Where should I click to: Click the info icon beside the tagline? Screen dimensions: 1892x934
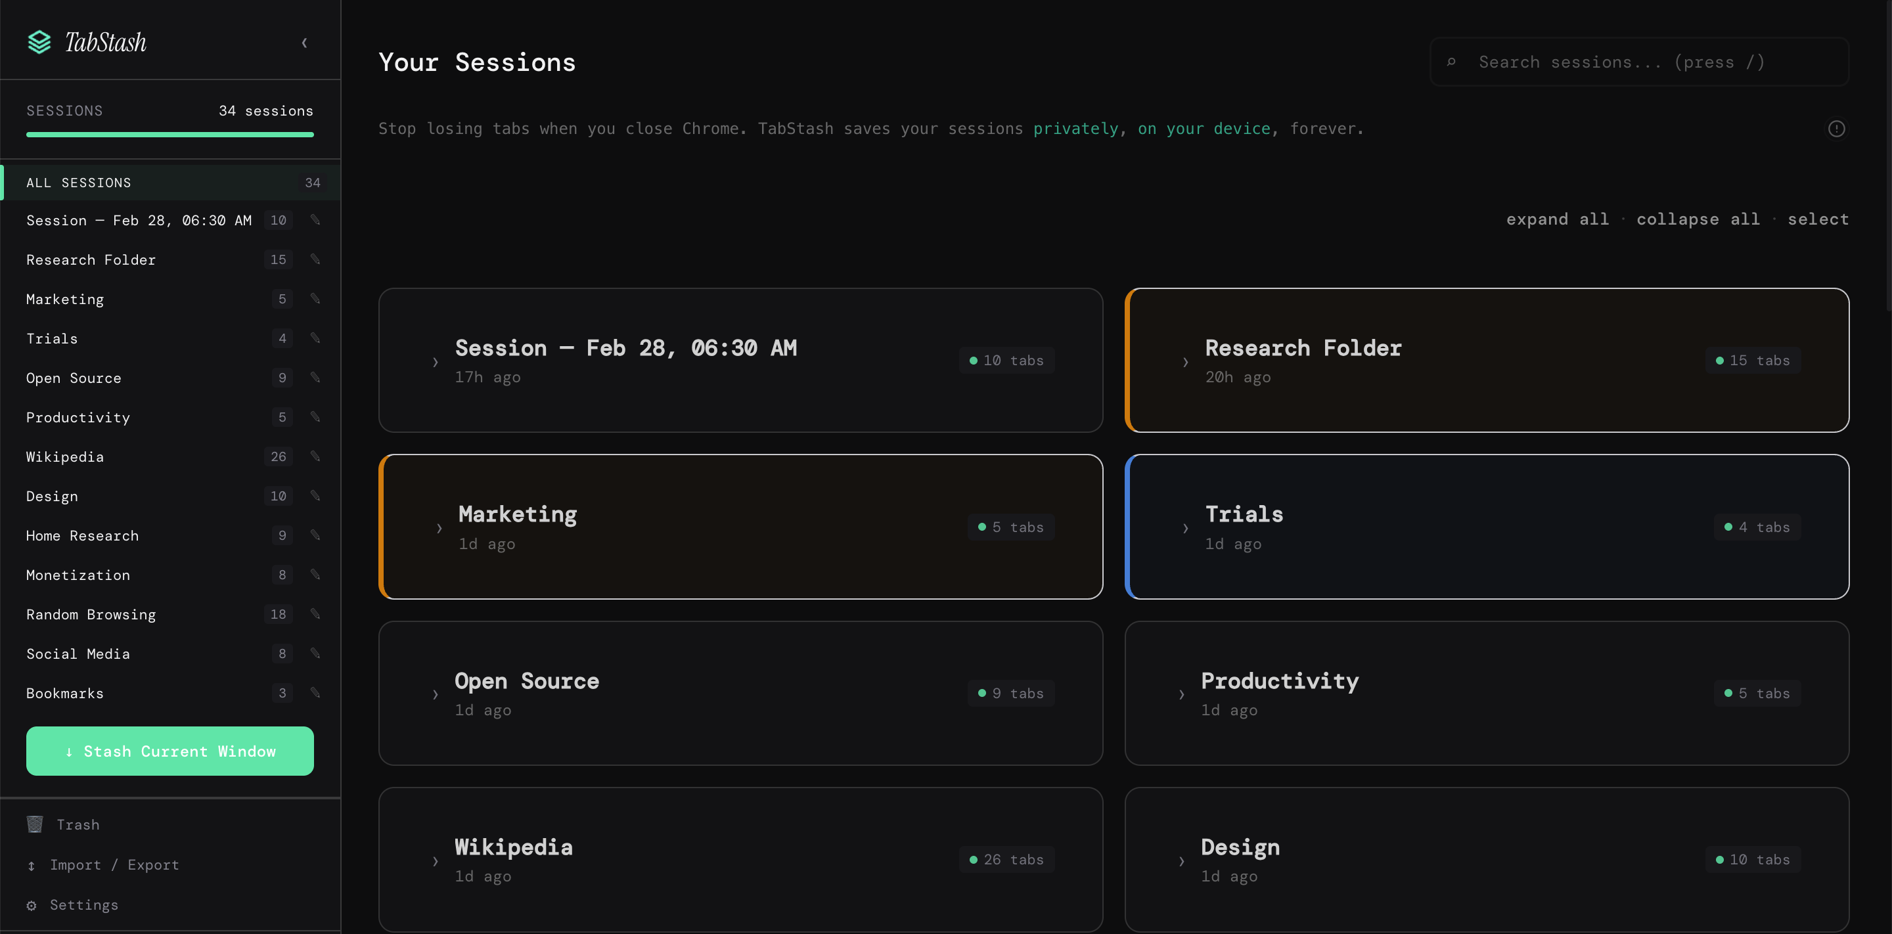coord(1836,129)
